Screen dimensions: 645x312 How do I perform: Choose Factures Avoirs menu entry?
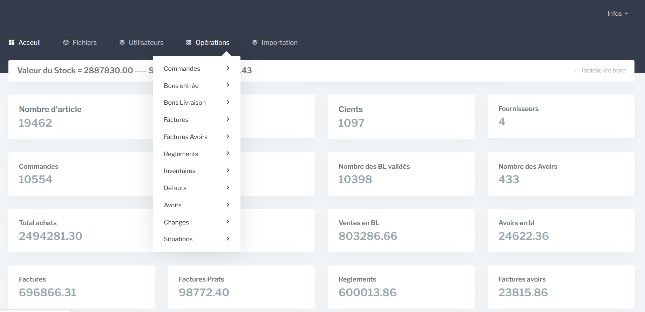pyautogui.click(x=185, y=137)
